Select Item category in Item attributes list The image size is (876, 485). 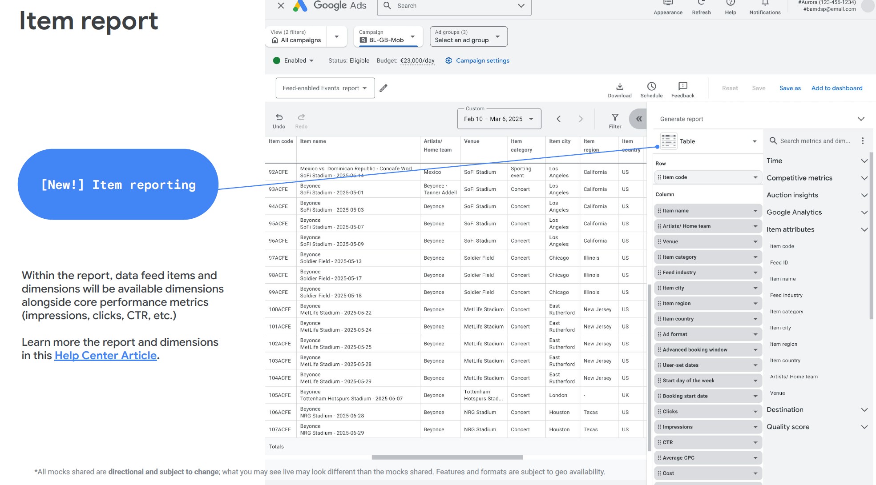click(x=787, y=312)
